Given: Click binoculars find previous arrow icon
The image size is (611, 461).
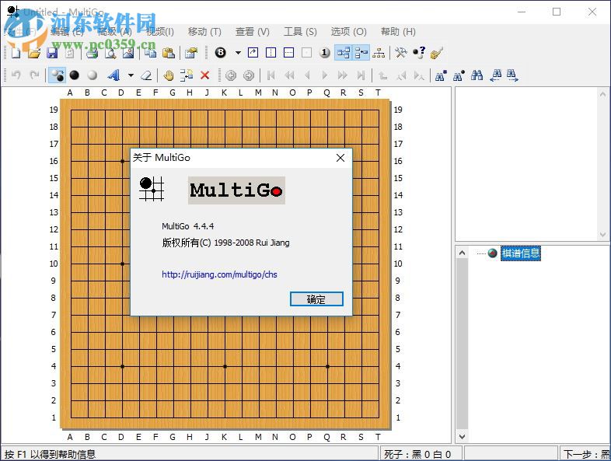Looking at the screenshot, I should point(496,75).
